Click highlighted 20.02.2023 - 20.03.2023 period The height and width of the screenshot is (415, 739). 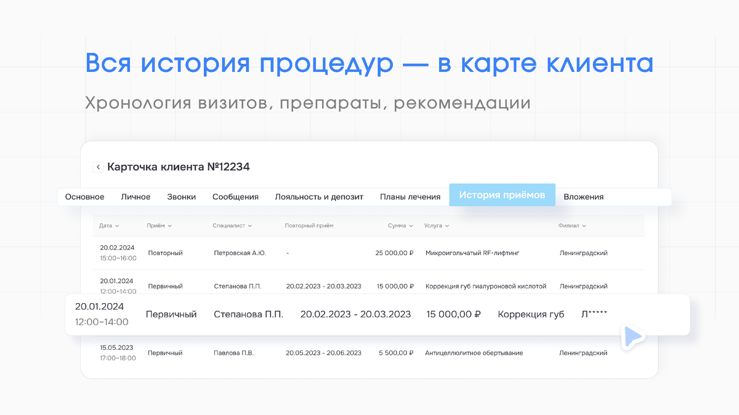(x=355, y=314)
